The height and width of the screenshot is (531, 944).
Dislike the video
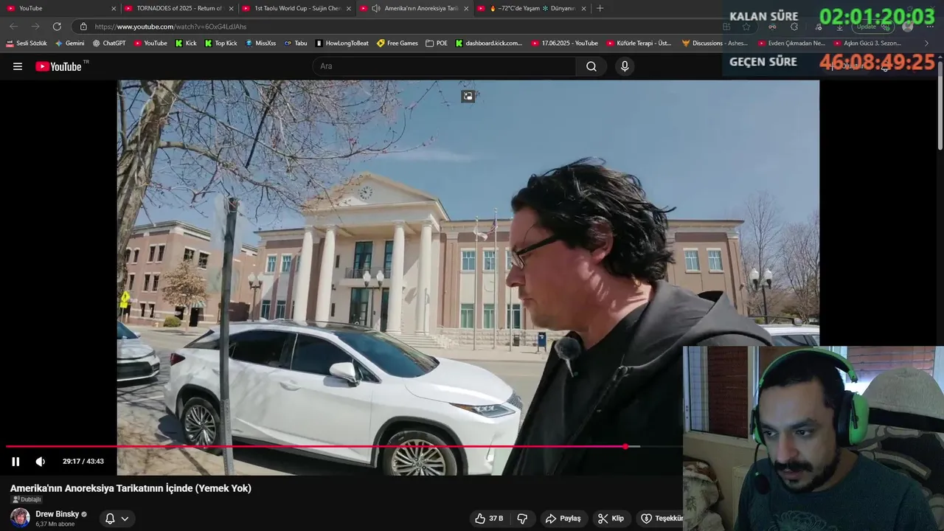[522, 518]
